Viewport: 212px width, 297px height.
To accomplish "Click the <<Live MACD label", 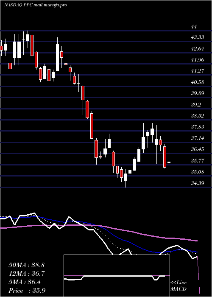I will pos(179,286).
